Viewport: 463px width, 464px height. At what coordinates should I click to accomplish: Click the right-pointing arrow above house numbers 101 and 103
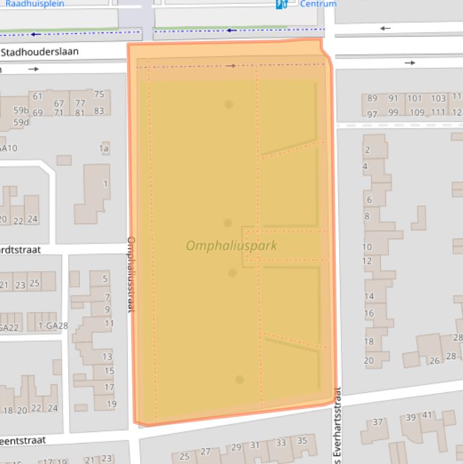410,63
